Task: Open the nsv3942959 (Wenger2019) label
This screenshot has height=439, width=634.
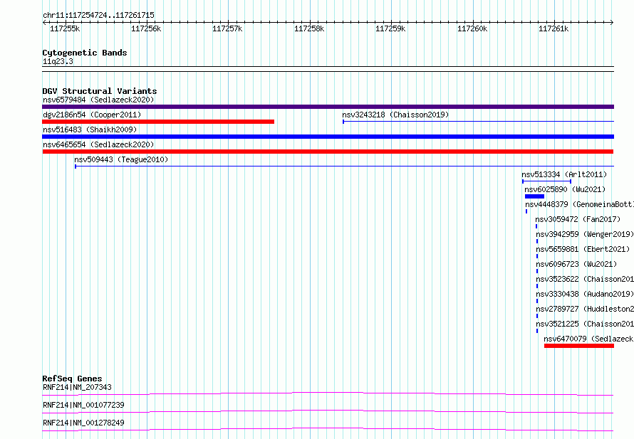Action: pyautogui.click(x=585, y=234)
